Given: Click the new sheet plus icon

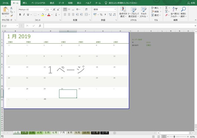Looking at the screenshot, I should 115,133.
